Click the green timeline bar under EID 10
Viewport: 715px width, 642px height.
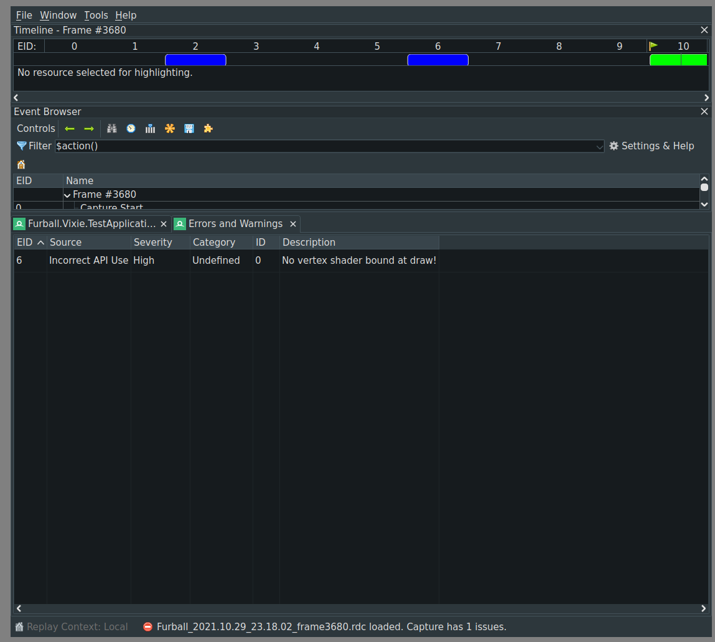pyautogui.click(x=678, y=60)
